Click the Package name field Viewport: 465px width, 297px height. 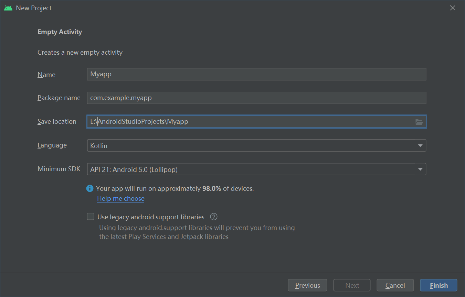click(x=256, y=98)
